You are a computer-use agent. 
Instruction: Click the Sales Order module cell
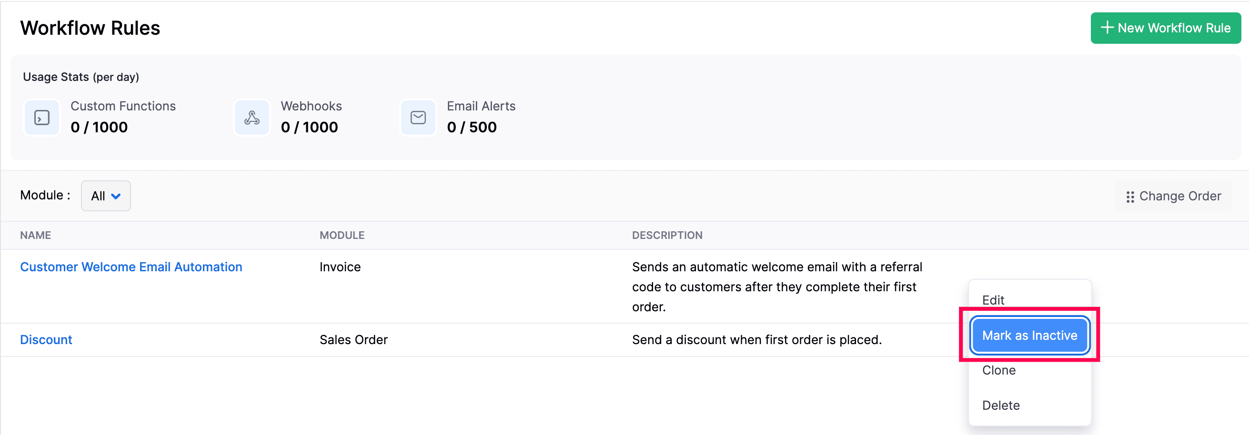click(353, 339)
